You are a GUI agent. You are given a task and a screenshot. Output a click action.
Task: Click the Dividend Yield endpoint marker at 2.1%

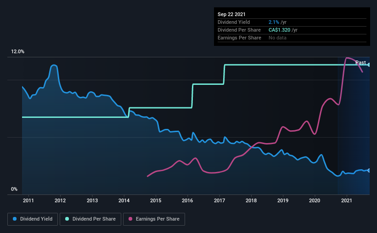coord(369,170)
